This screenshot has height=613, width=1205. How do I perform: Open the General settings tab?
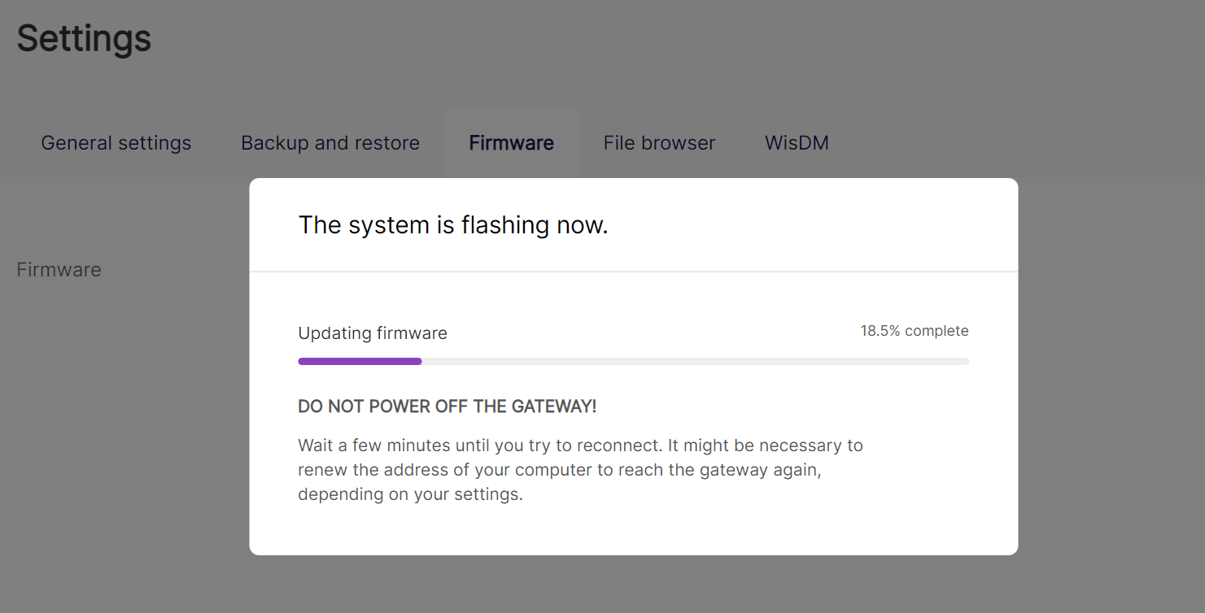[x=116, y=143]
